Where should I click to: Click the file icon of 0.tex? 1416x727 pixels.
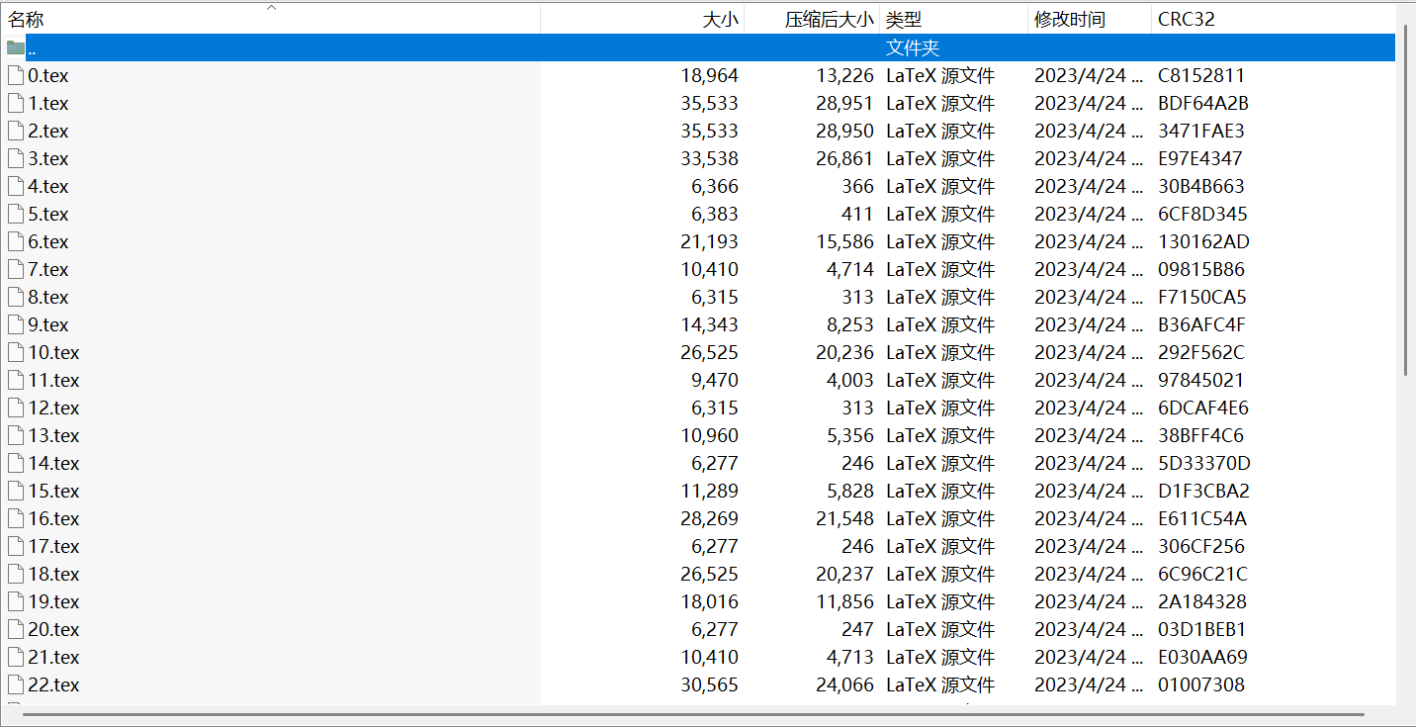16,75
